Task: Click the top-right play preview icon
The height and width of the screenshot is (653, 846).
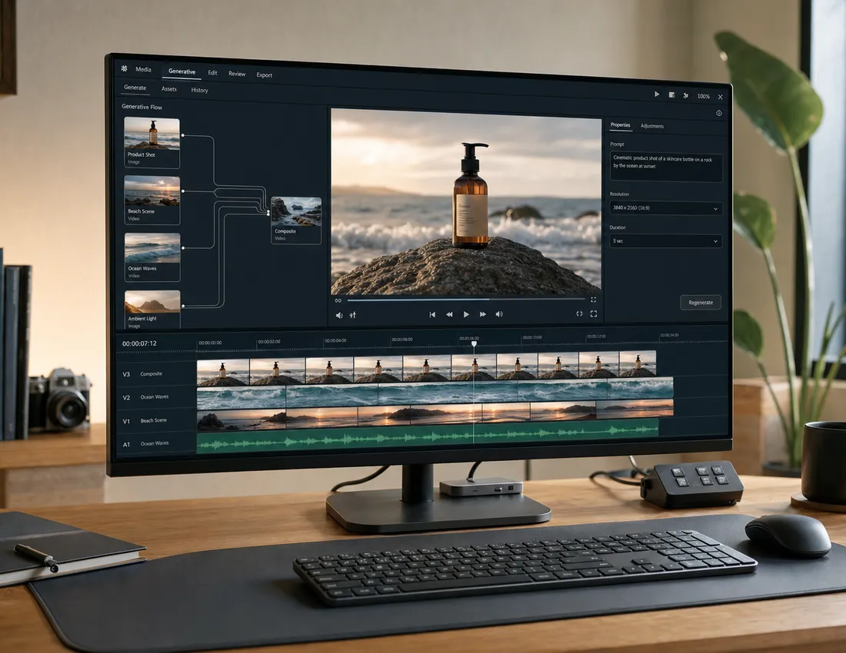Action: pyautogui.click(x=657, y=94)
